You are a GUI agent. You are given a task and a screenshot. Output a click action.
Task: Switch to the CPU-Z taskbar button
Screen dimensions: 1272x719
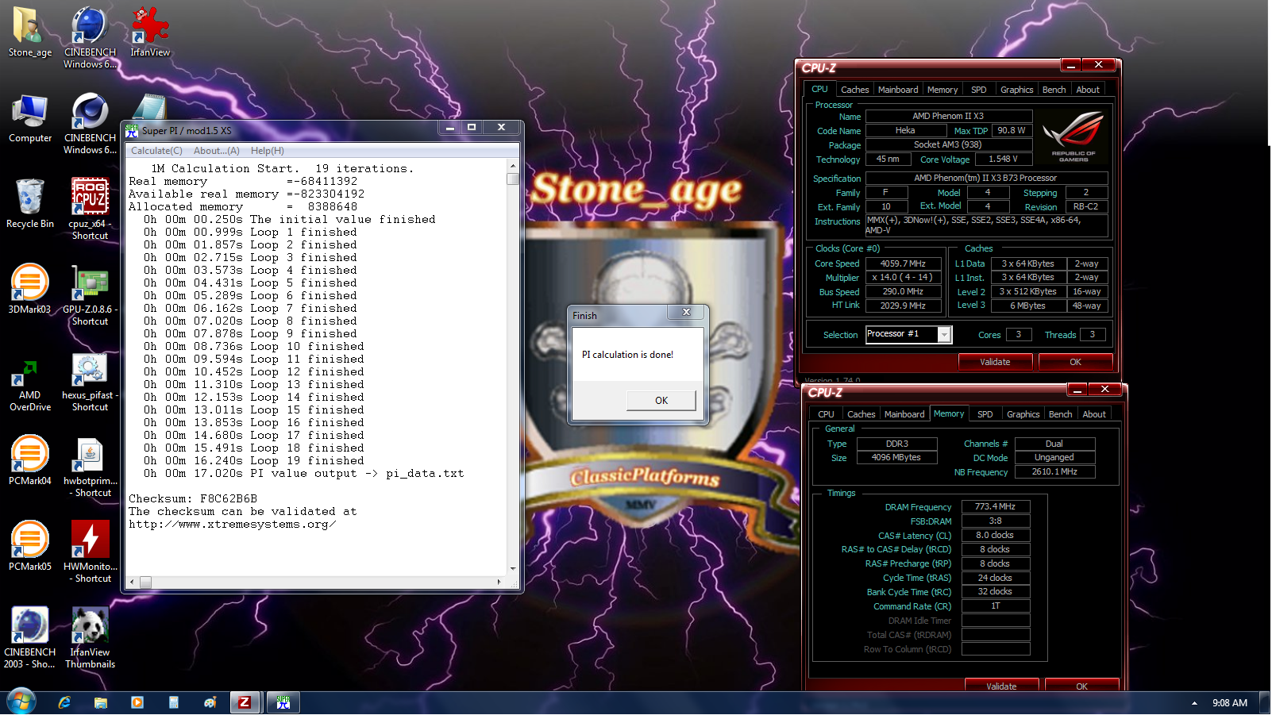[x=245, y=703]
